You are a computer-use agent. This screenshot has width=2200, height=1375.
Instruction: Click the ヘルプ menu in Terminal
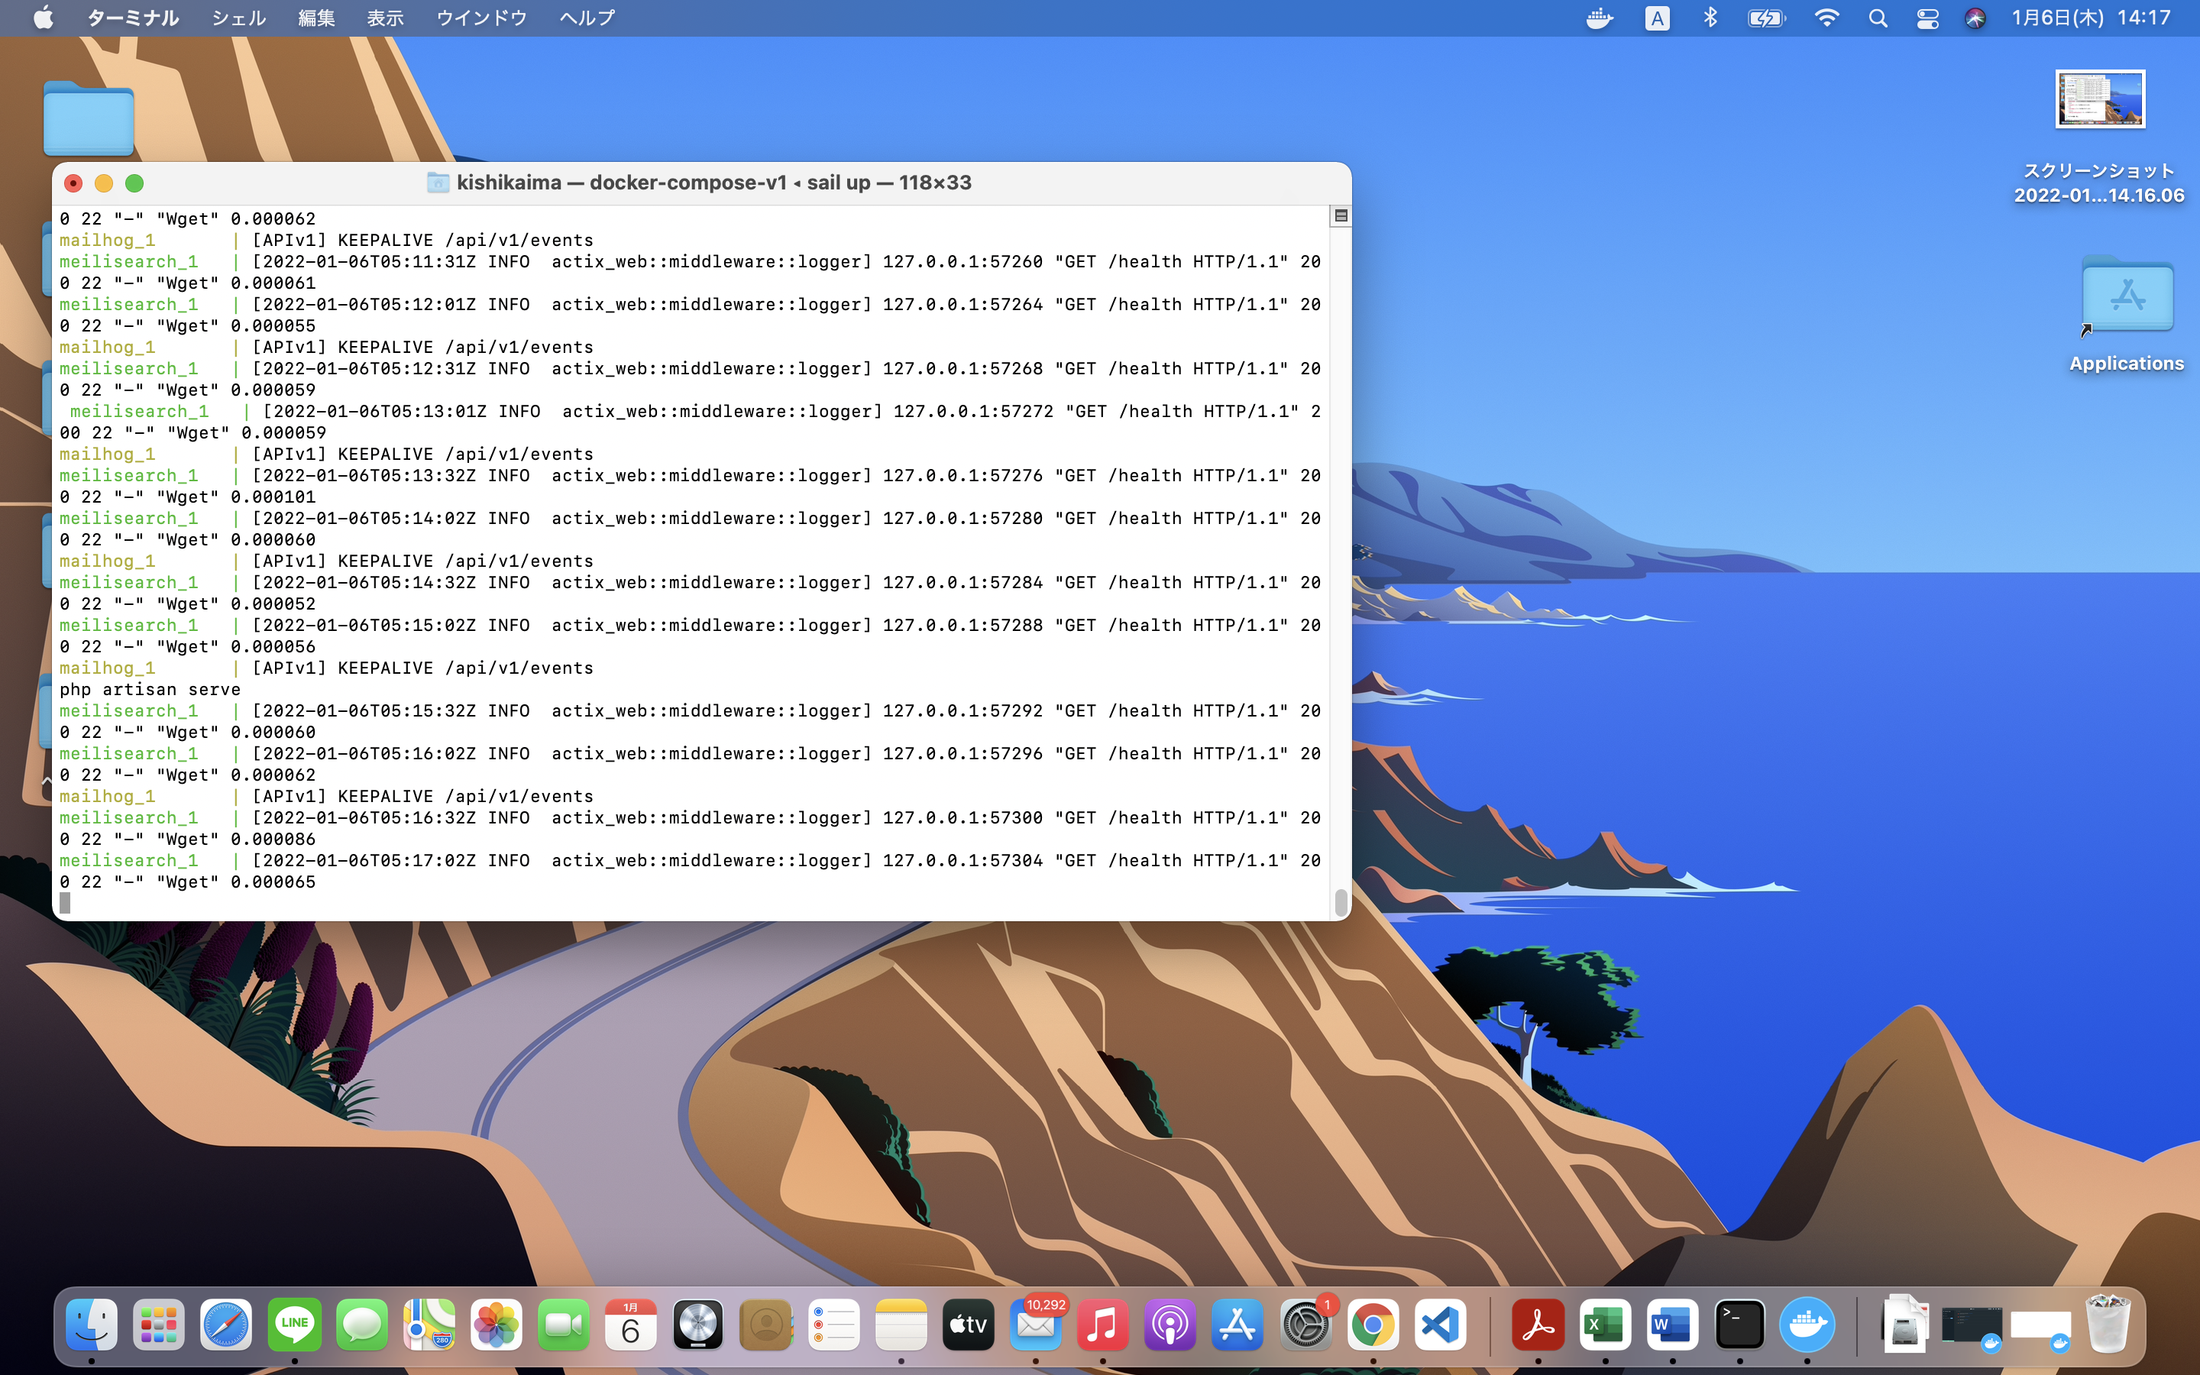pos(586,18)
